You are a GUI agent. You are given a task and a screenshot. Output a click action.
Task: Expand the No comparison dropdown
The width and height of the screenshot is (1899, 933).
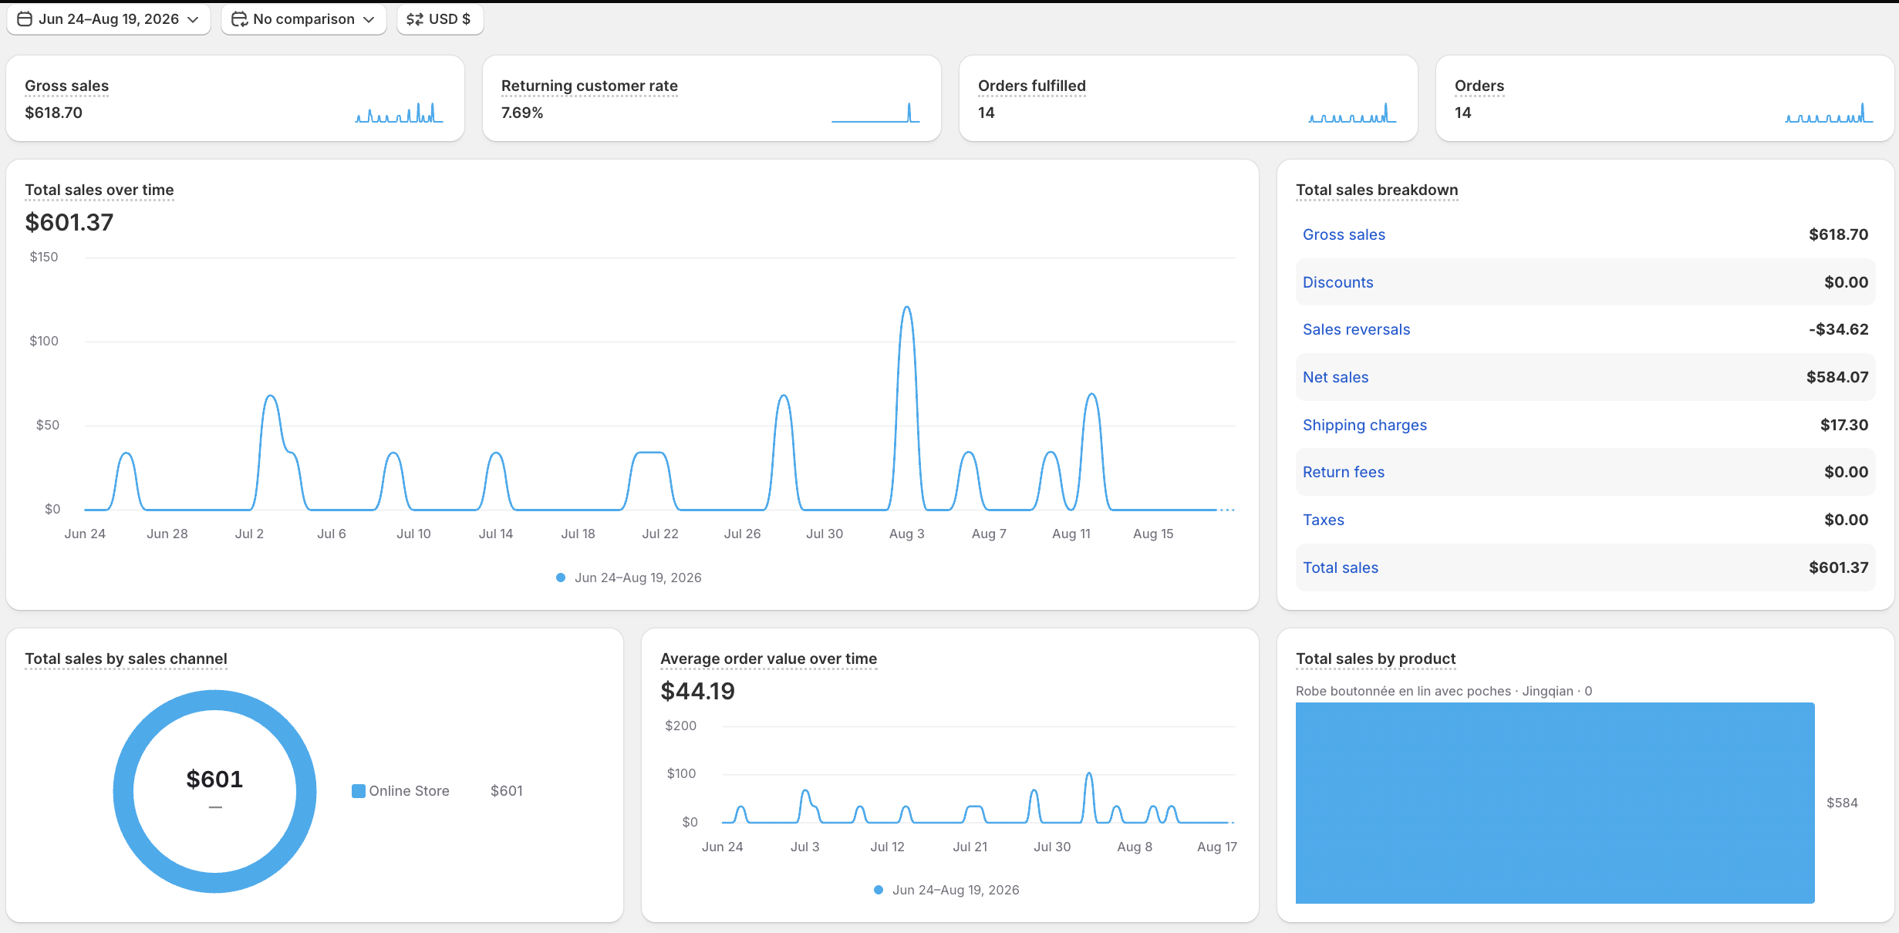[x=304, y=19]
